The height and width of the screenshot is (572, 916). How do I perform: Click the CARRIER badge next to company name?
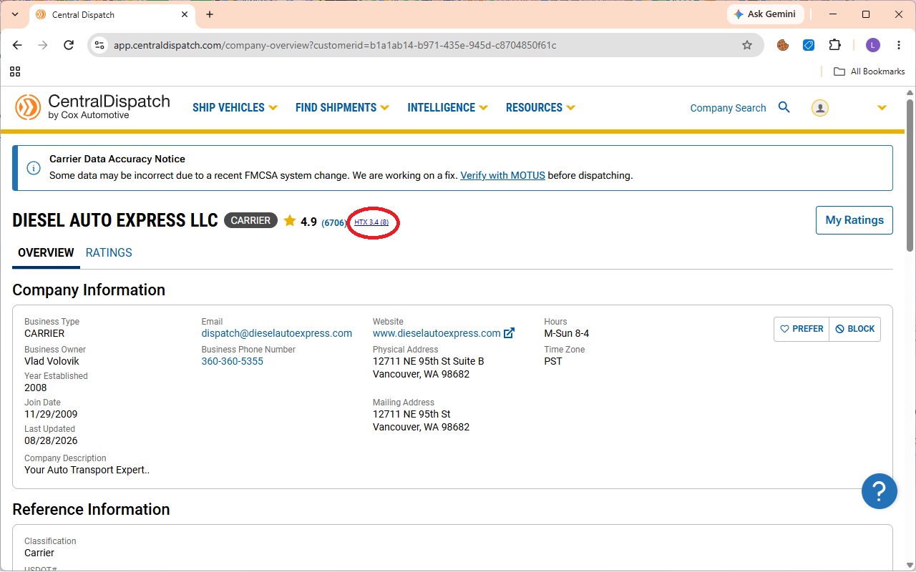click(250, 220)
